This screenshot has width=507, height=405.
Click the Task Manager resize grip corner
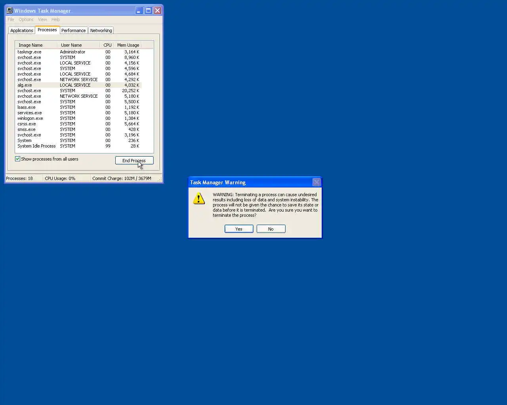point(160,180)
